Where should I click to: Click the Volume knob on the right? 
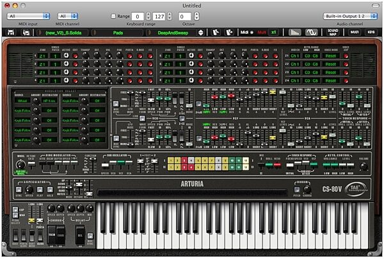tap(364, 166)
